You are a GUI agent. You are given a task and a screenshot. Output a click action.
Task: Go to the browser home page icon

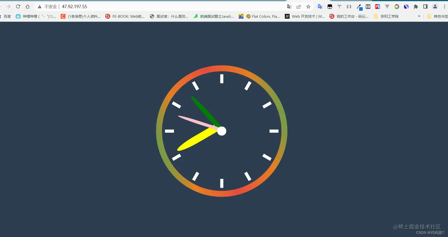28,7
